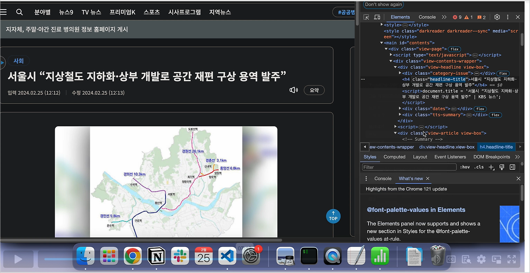Open Layout tab

tap(420, 157)
